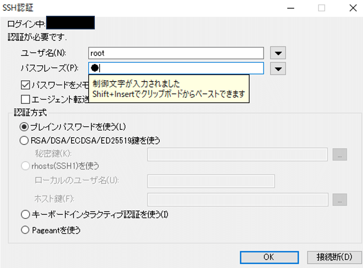
Task: Toggle the パスワードをメモ checkbox
Action: point(25,85)
